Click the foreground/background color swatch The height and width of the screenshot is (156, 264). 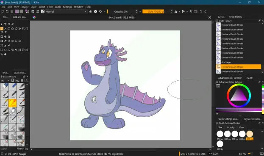[27, 11]
